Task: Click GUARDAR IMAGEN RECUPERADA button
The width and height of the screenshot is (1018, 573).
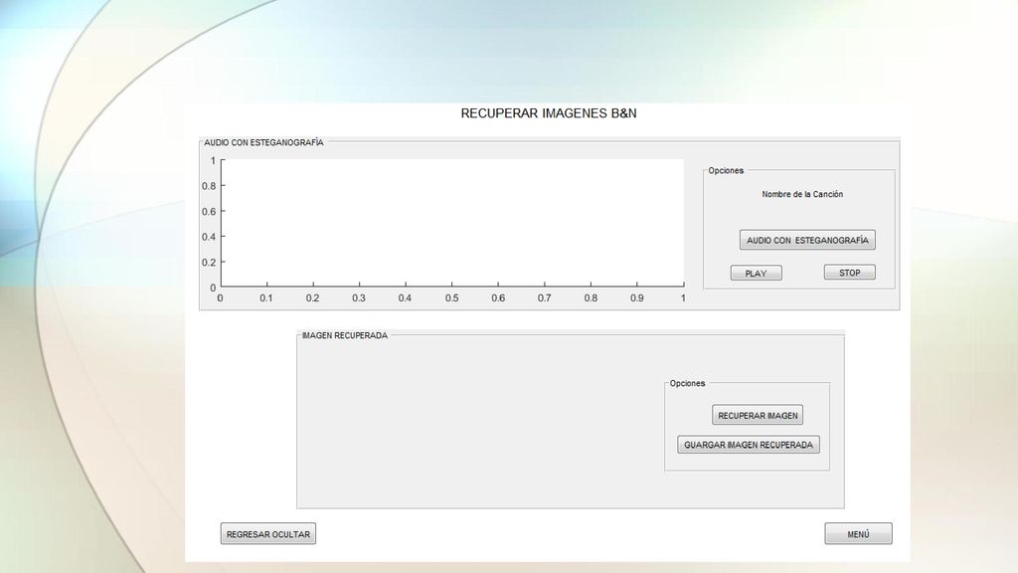Action: [x=749, y=445]
